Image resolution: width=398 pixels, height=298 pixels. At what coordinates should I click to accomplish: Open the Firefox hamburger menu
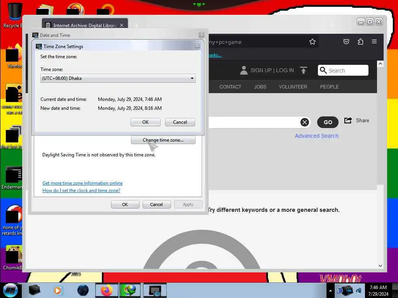(374, 41)
